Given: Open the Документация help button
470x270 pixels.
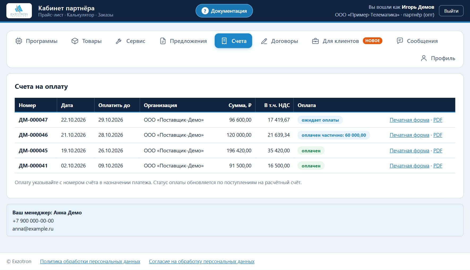Looking at the screenshot, I should pos(224,11).
